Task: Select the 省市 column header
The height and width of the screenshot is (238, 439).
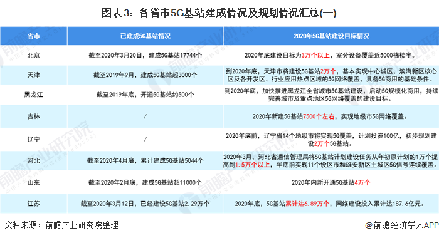Action: pyautogui.click(x=34, y=36)
